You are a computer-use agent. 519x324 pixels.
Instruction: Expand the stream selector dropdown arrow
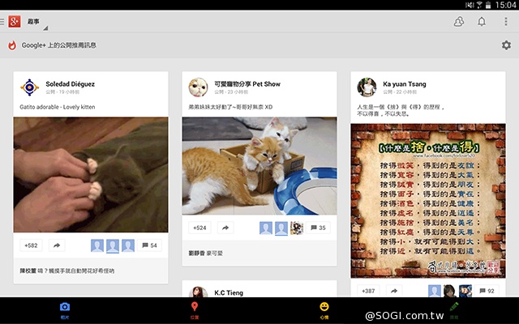pos(45,28)
